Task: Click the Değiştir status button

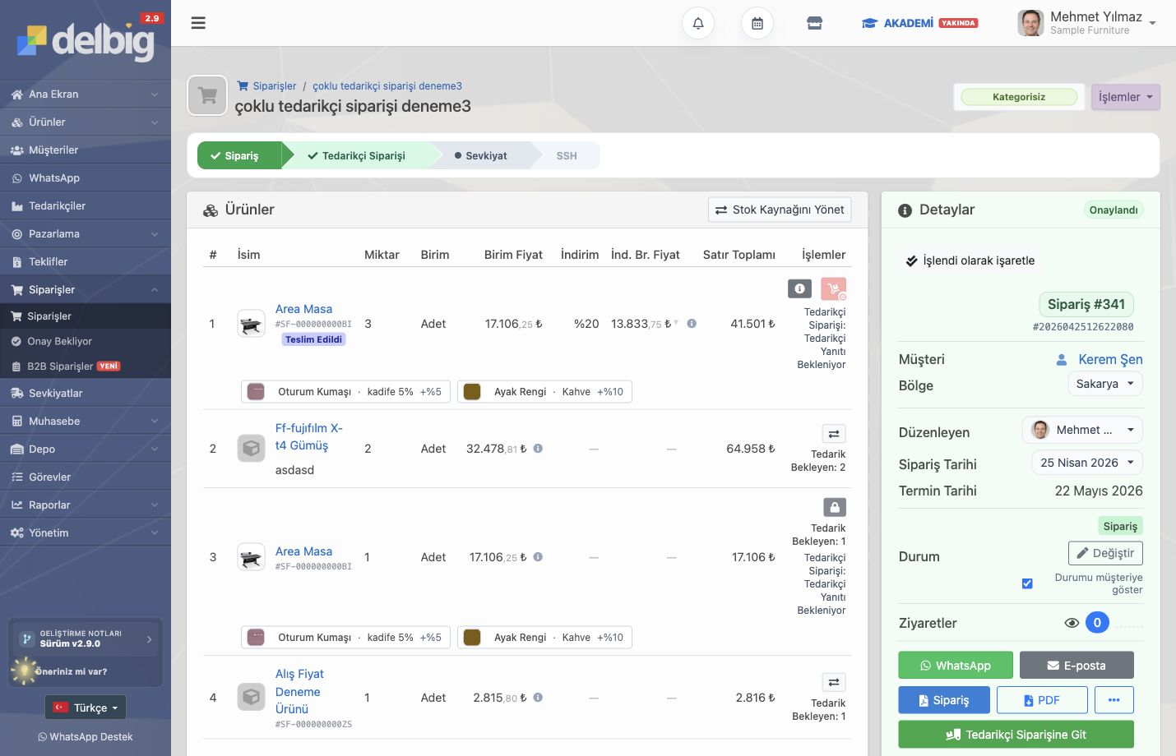Action: coord(1105,553)
